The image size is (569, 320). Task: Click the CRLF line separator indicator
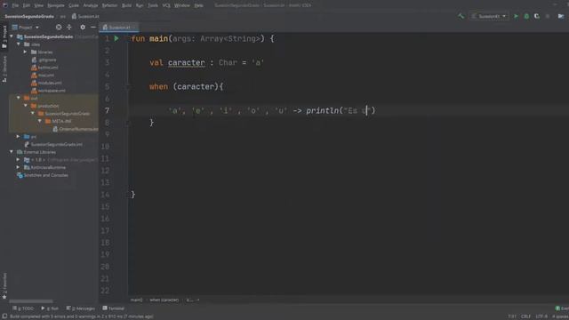pyautogui.click(x=526, y=316)
